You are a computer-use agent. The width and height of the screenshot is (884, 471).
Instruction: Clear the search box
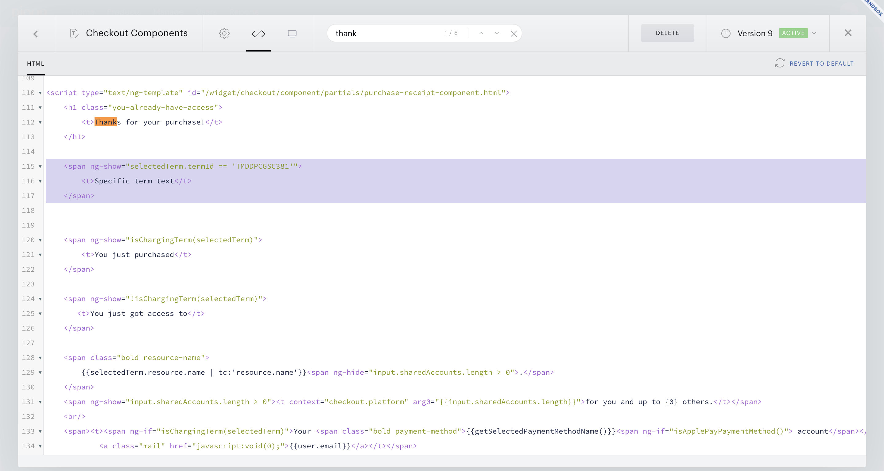coord(514,34)
